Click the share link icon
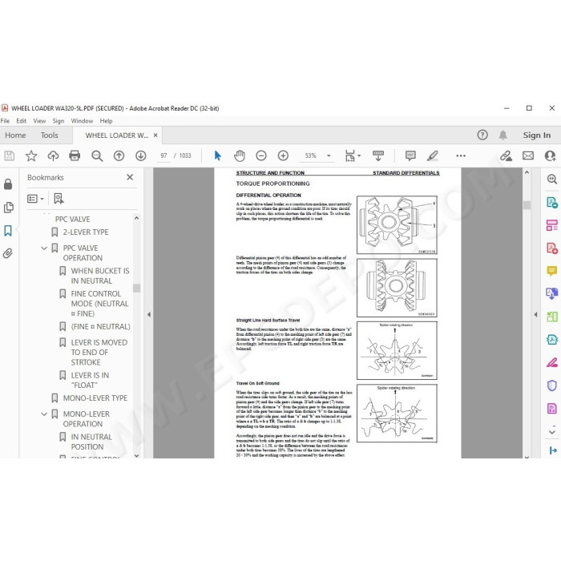 click(x=506, y=155)
